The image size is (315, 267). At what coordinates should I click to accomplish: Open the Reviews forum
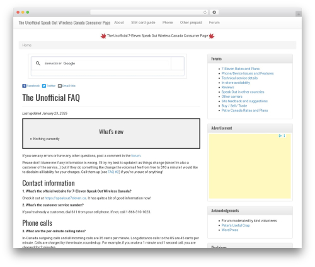[227, 87]
